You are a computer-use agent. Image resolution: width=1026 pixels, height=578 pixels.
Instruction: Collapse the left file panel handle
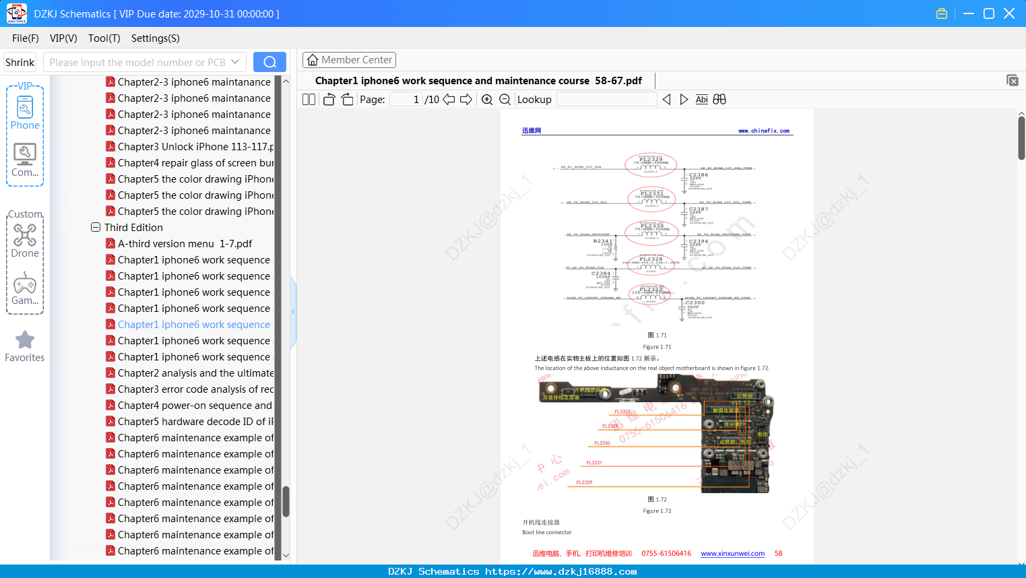click(293, 312)
